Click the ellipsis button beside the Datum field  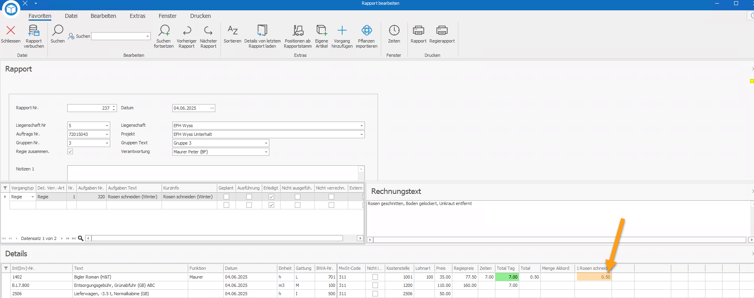click(x=212, y=108)
